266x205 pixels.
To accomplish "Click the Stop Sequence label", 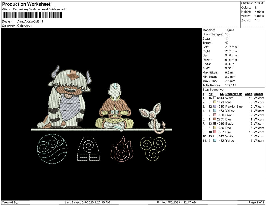I will coord(213,90).
